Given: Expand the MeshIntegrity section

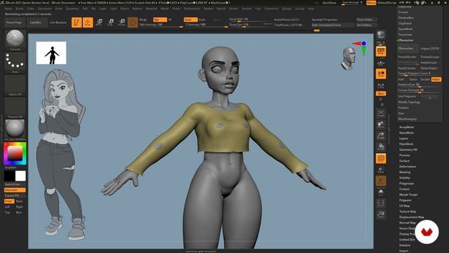Looking at the screenshot, I should click(407, 119).
